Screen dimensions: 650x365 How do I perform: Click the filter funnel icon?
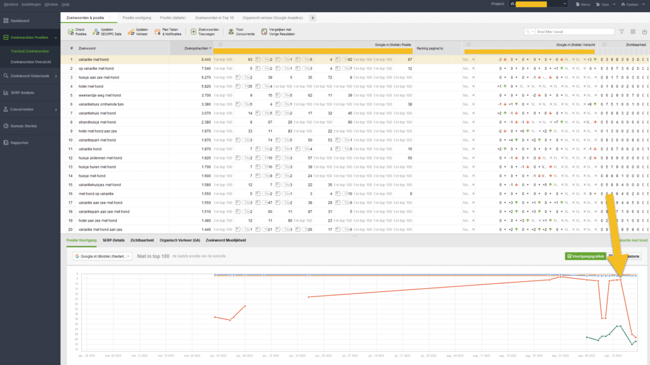(x=621, y=32)
